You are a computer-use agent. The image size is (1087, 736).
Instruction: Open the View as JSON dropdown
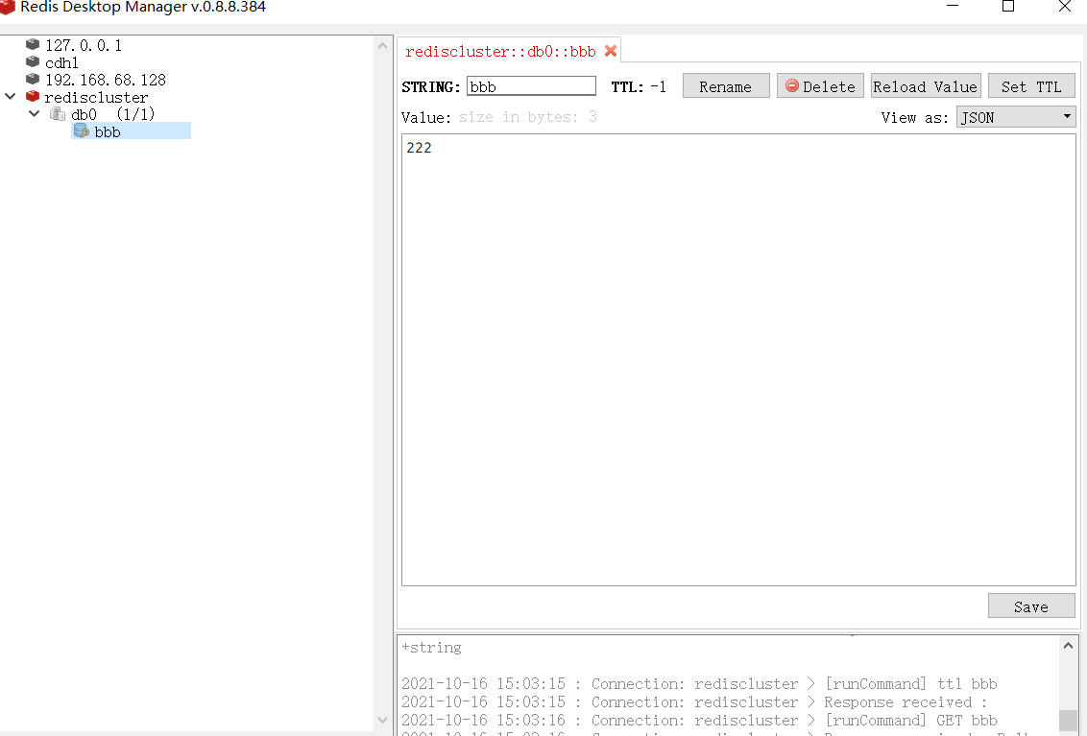pos(1016,116)
